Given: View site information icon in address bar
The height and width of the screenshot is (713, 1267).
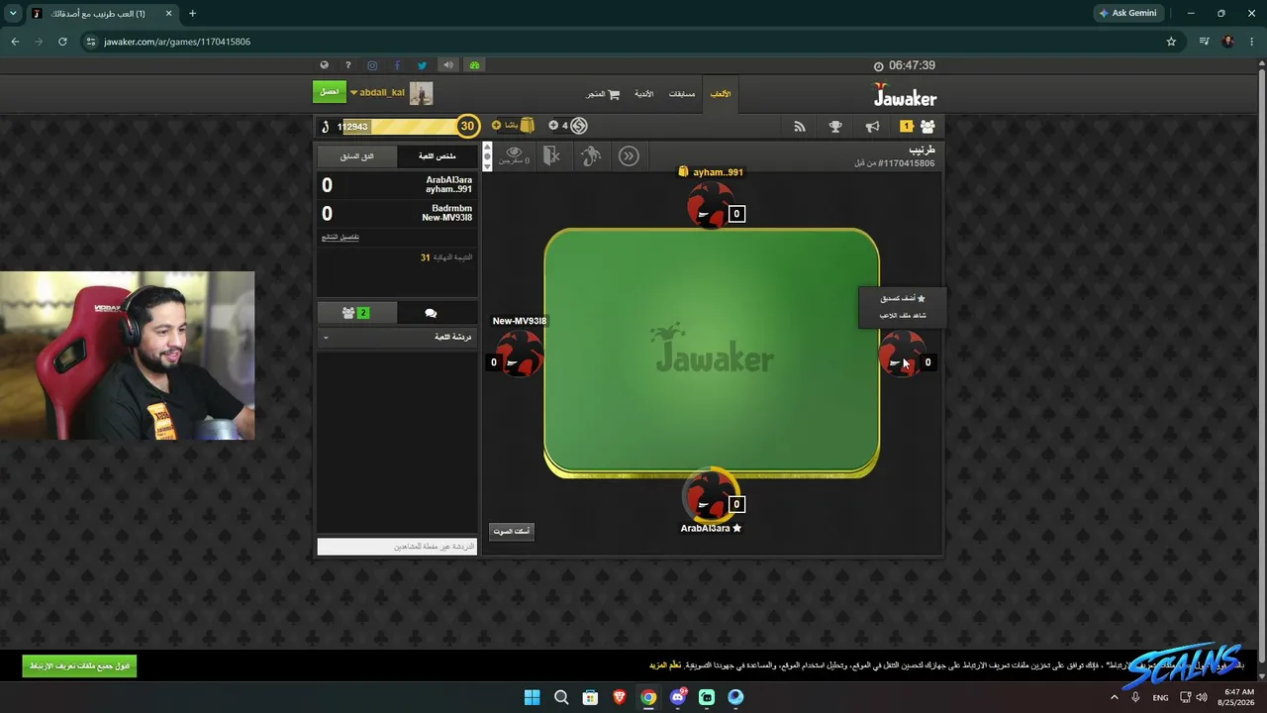Looking at the screenshot, I should (x=91, y=42).
